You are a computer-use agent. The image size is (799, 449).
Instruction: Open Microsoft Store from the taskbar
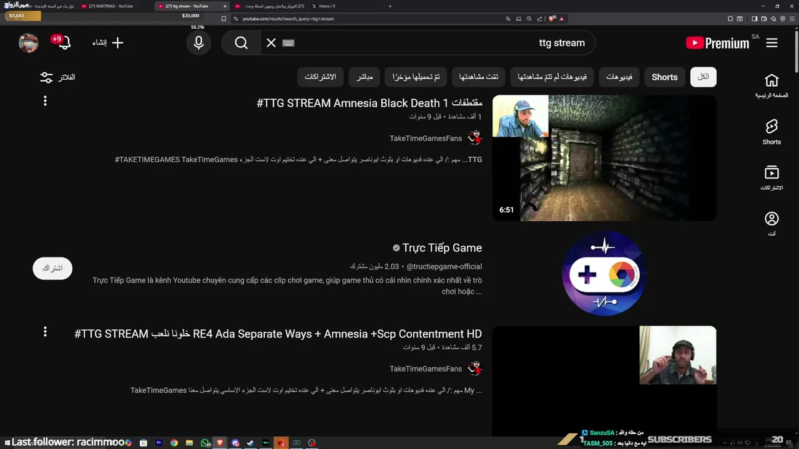point(143,443)
